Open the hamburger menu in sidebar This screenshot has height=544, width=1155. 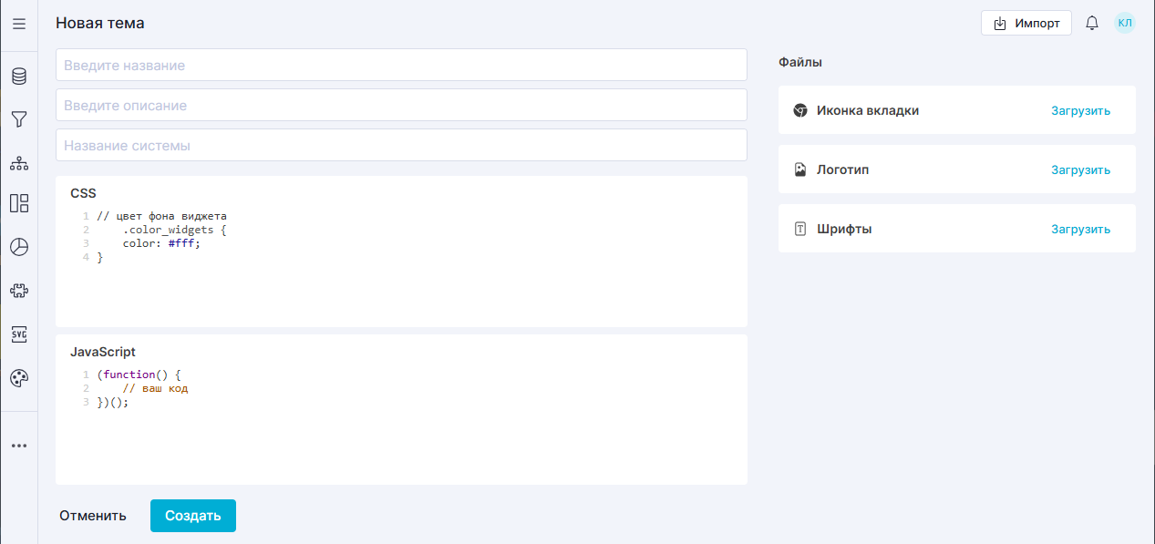(19, 24)
